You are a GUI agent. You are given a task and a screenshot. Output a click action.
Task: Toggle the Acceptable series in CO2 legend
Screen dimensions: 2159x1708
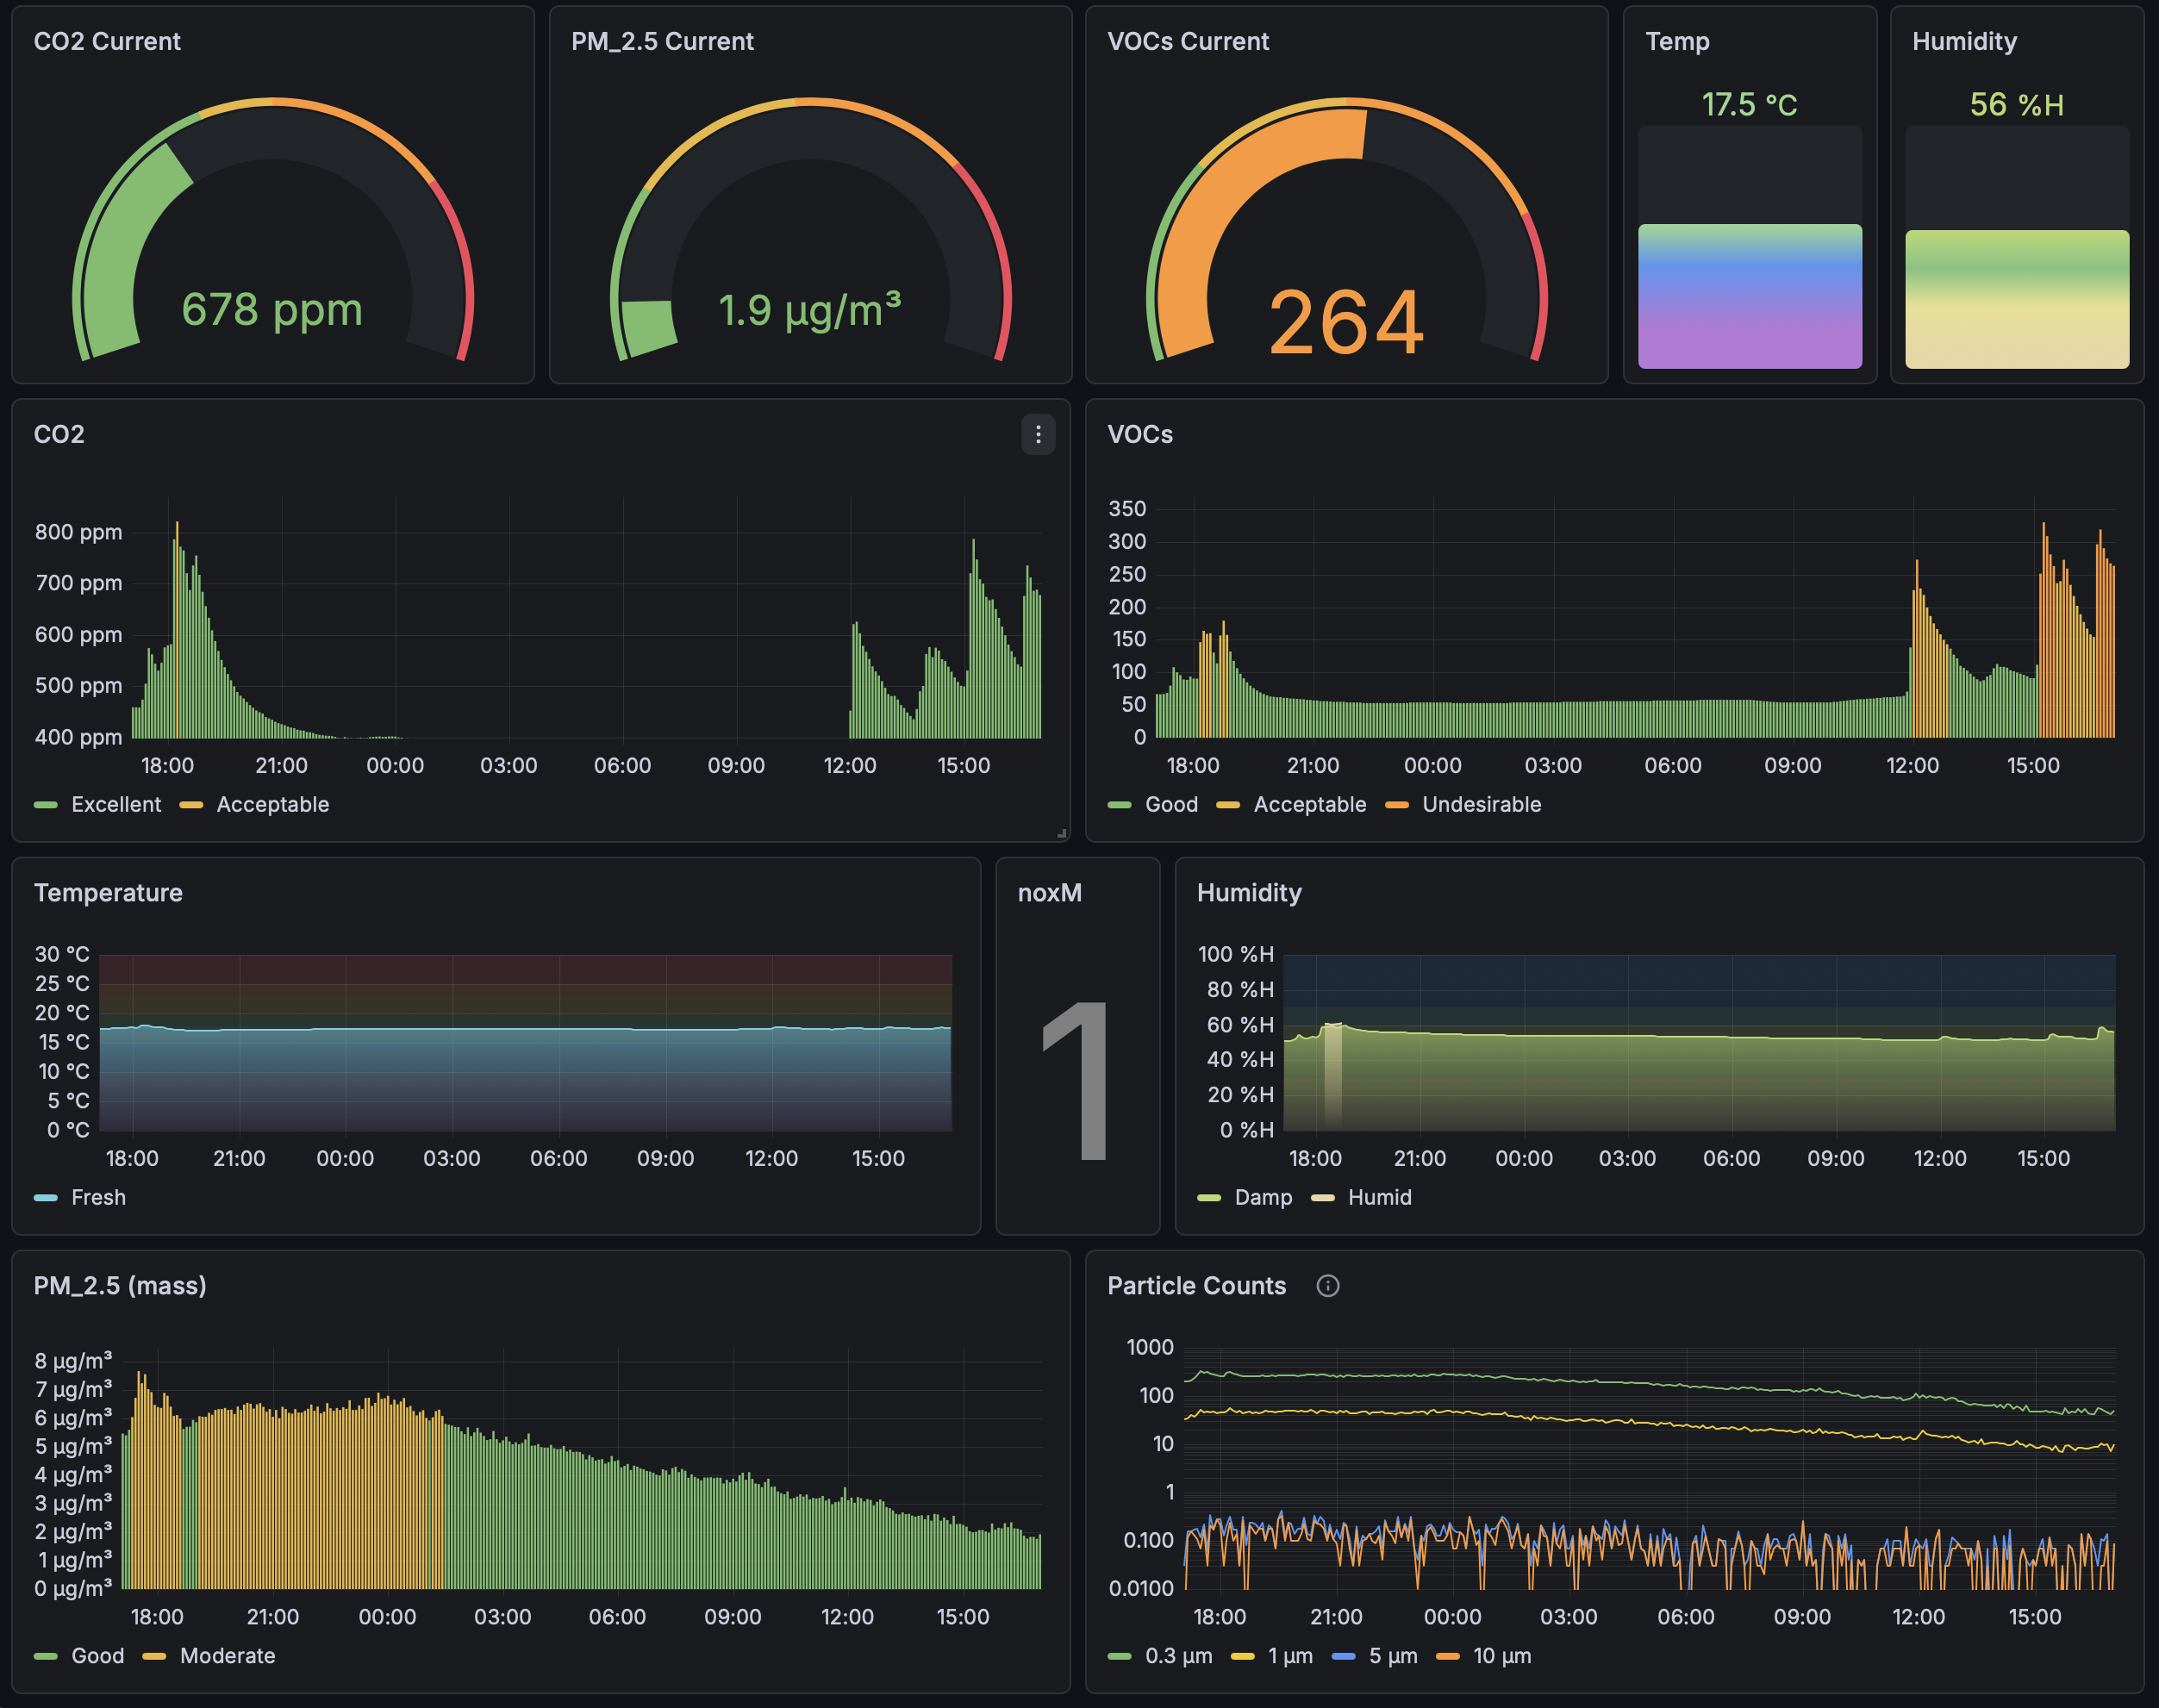272,804
